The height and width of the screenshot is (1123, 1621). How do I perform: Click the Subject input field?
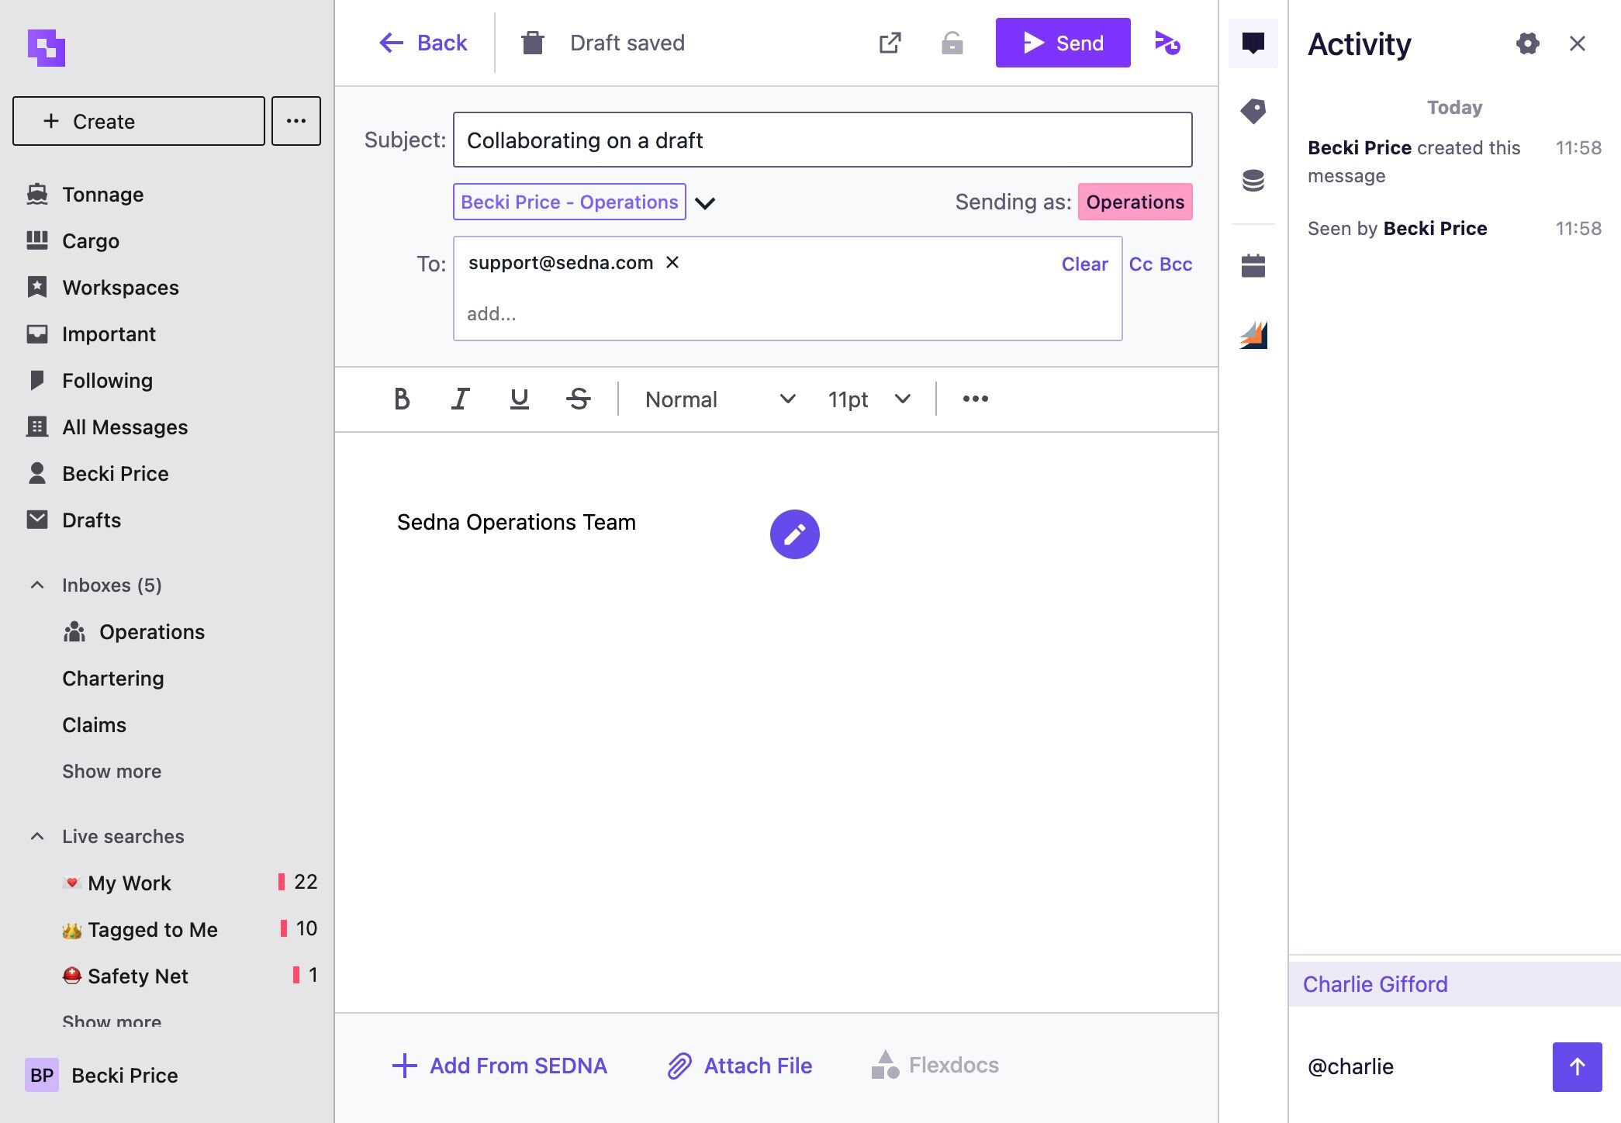pyautogui.click(x=823, y=140)
